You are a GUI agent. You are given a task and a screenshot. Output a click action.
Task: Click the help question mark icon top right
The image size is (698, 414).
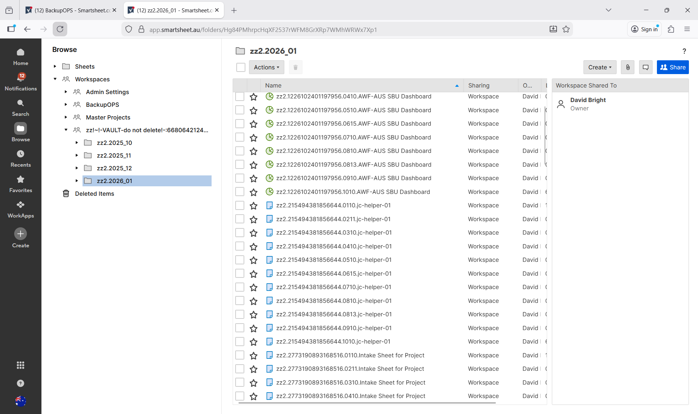point(684,51)
